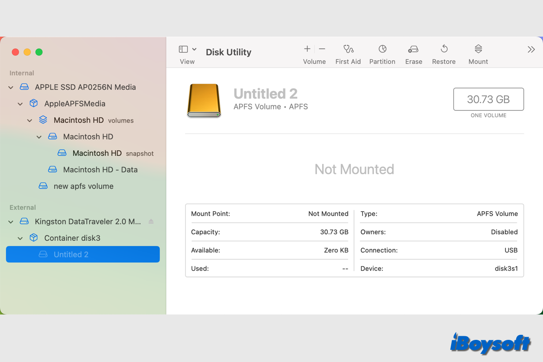Add a new APFS volume with plus icon
This screenshot has width=543, height=362.
coord(307,49)
